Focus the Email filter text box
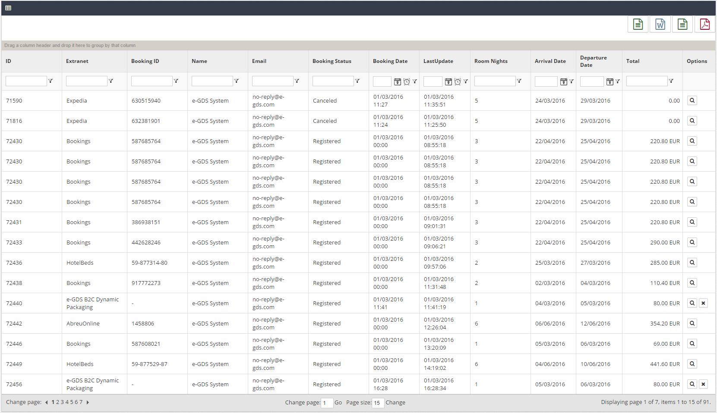The height and width of the screenshot is (413, 717). tap(272, 81)
